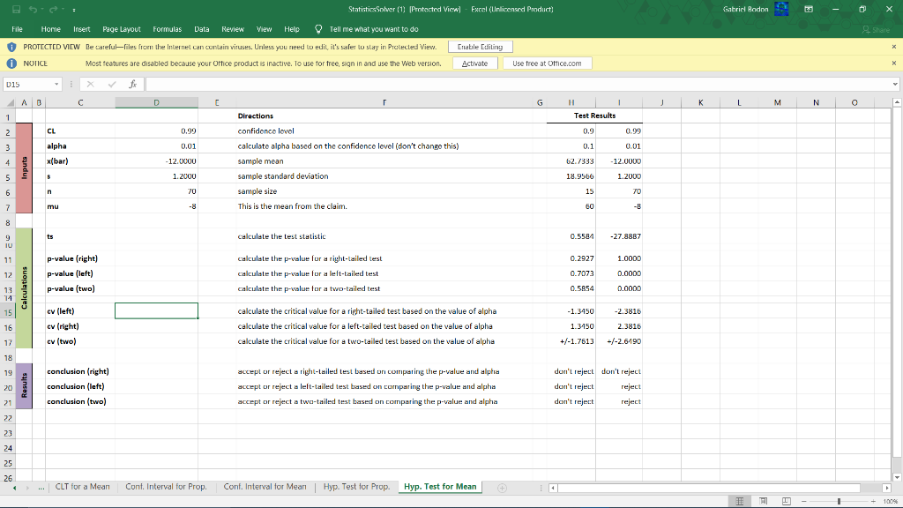903x508 pixels.
Task: Open the Home ribbon tab
Action: point(50,29)
